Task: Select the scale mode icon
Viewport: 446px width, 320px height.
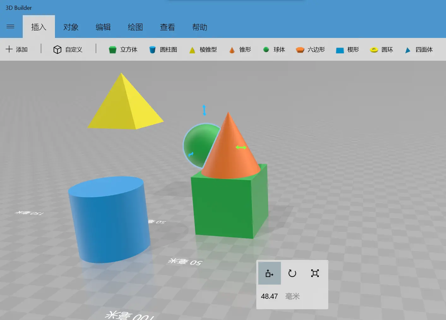Action: click(x=315, y=273)
